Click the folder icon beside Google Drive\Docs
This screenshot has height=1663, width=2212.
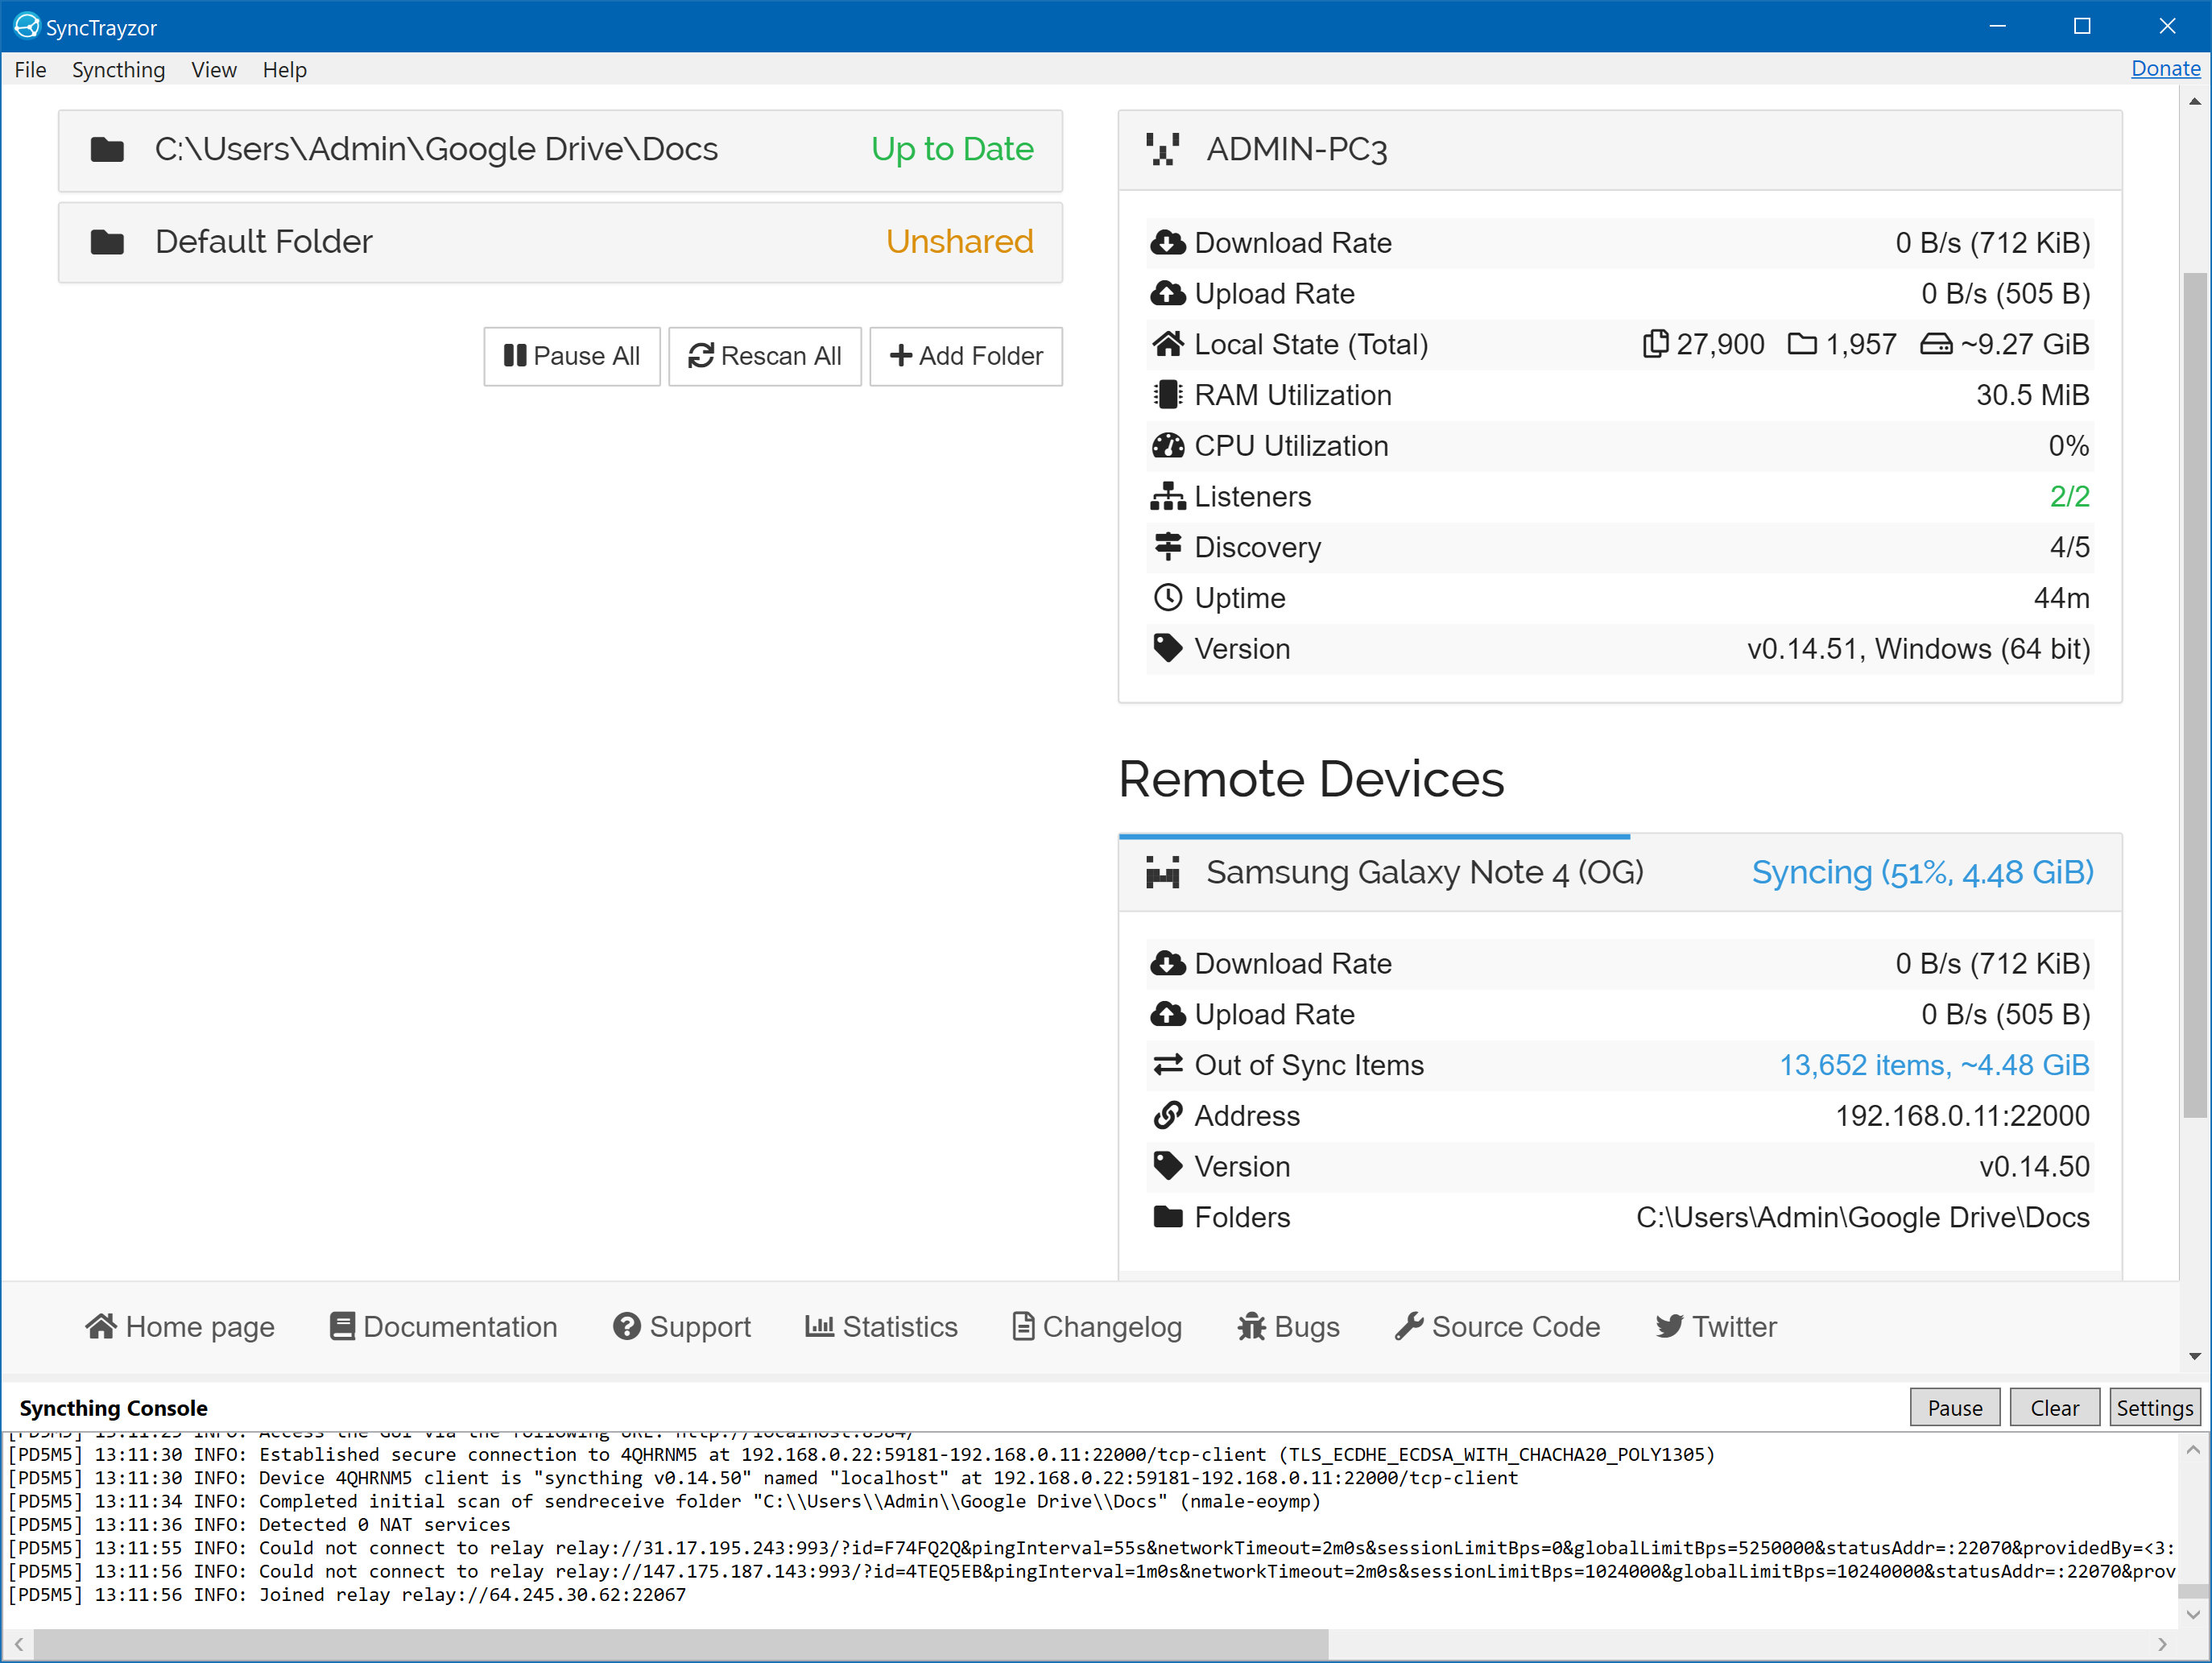(107, 150)
